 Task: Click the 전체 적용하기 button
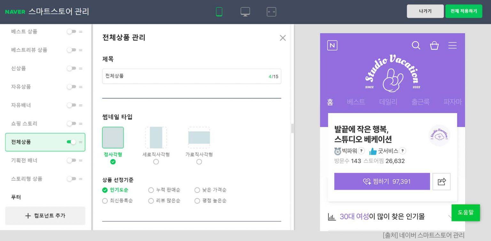(x=464, y=11)
